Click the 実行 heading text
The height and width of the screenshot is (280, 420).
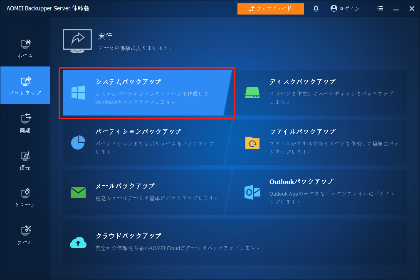point(105,36)
